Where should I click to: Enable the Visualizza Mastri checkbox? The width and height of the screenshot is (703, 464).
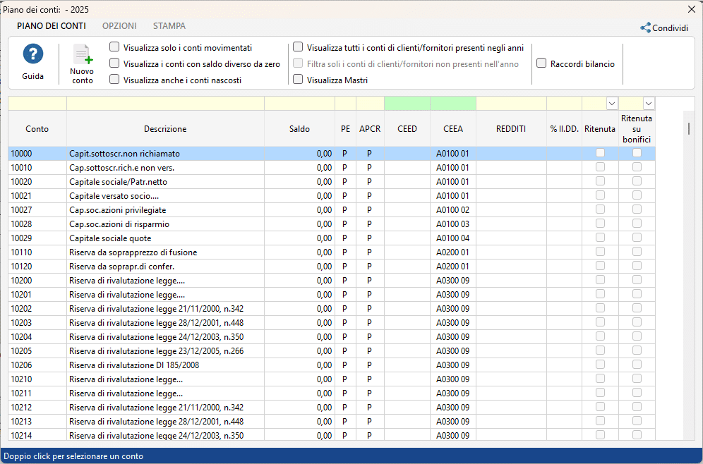tap(298, 80)
